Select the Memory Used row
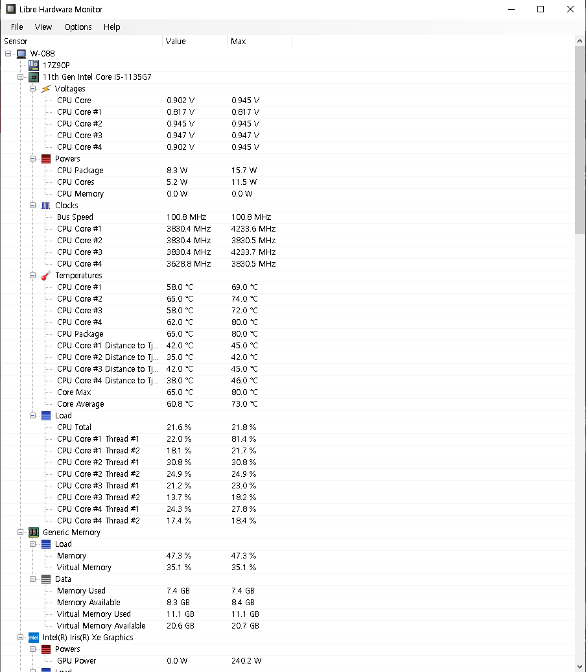The height and width of the screenshot is (672, 586). point(287,591)
